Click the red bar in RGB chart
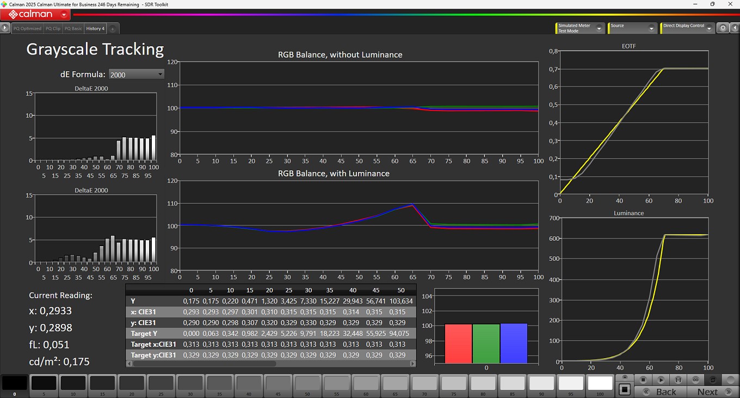Screen dimensions: 740x398 tap(458, 344)
